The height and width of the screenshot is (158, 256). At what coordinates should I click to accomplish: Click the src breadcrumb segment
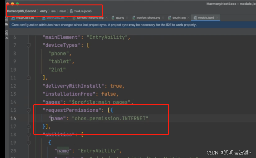pyautogui.click(x=53, y=11)
